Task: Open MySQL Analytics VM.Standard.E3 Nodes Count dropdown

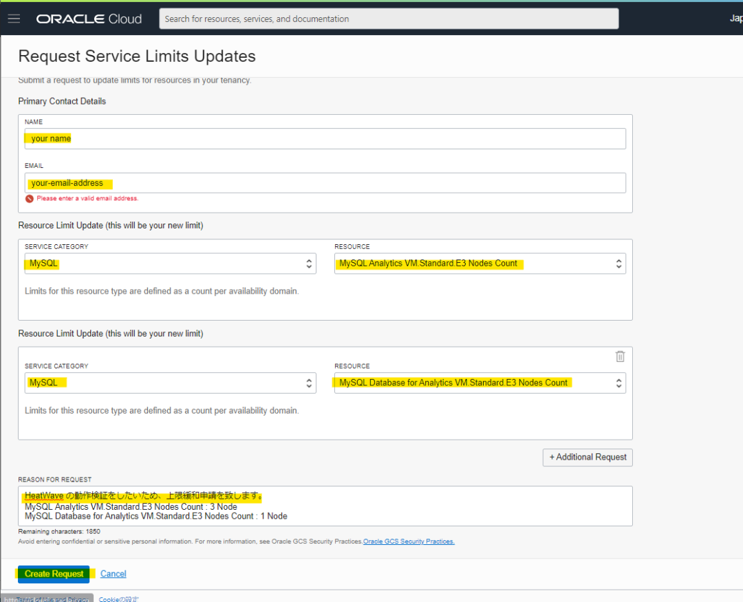Action: coord(480,264)
